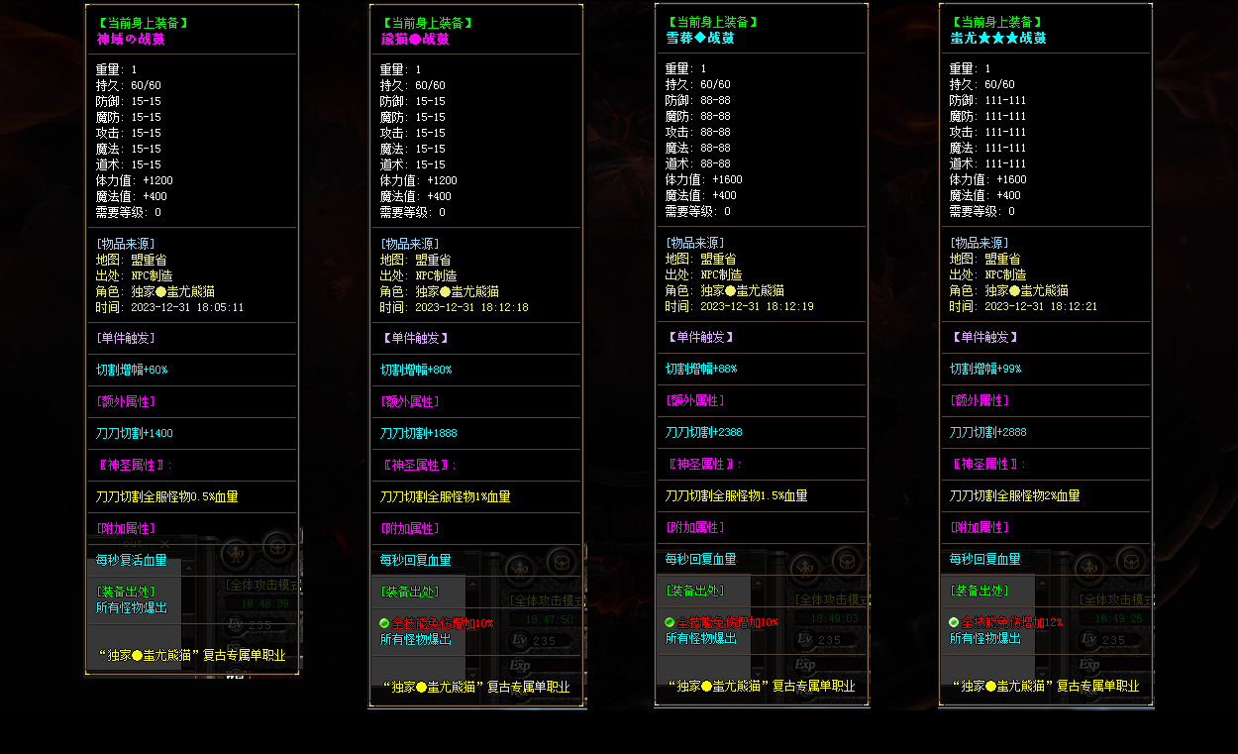Click 全体攻击模式 label above the 18:49:26 clock
The width and height of the screenshot is (1238, 754).
[1115, 599]
